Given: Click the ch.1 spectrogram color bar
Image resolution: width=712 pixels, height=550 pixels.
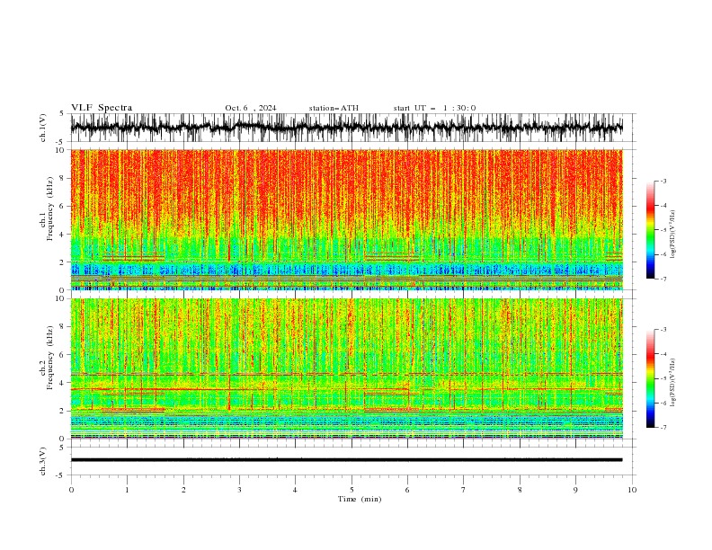Looking at the screenshot, I should [651, 230].
